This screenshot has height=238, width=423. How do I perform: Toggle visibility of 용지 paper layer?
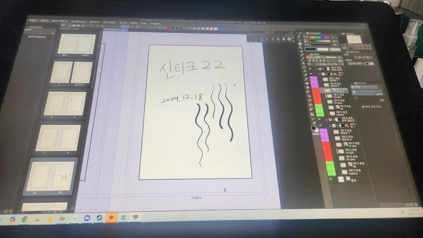point(331,179)
